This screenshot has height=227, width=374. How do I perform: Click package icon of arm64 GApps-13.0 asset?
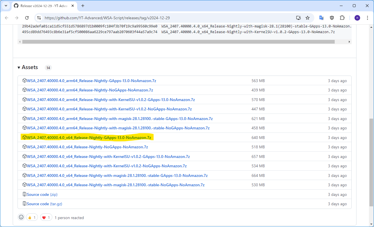25,81
